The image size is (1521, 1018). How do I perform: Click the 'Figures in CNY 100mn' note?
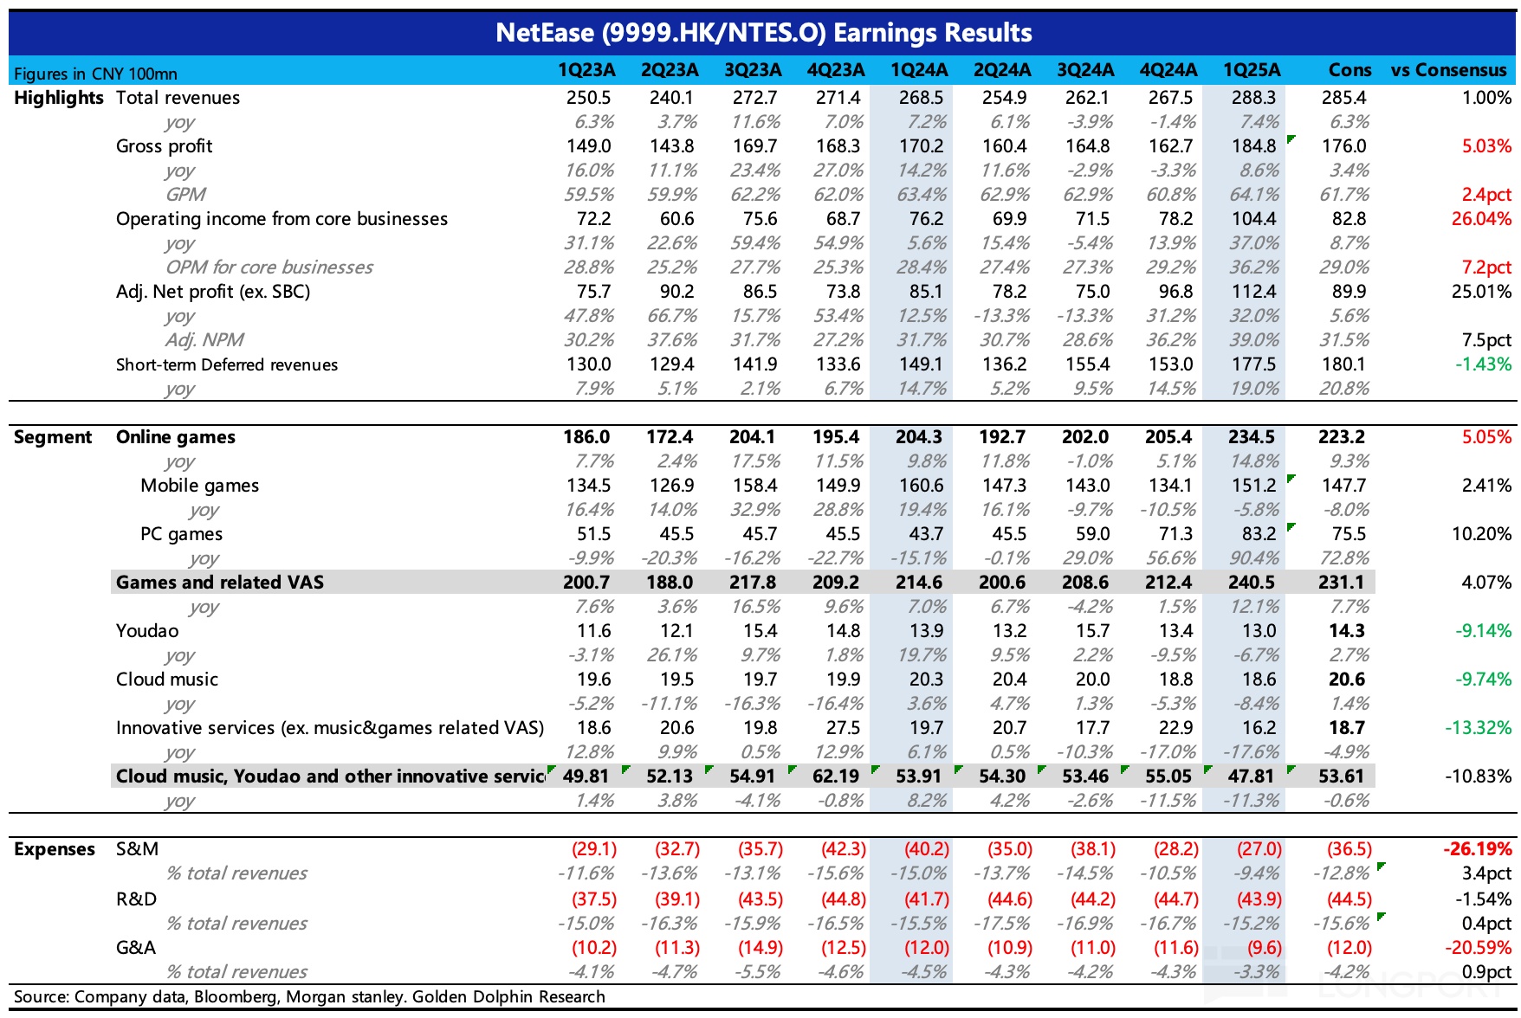click(95, 74)
